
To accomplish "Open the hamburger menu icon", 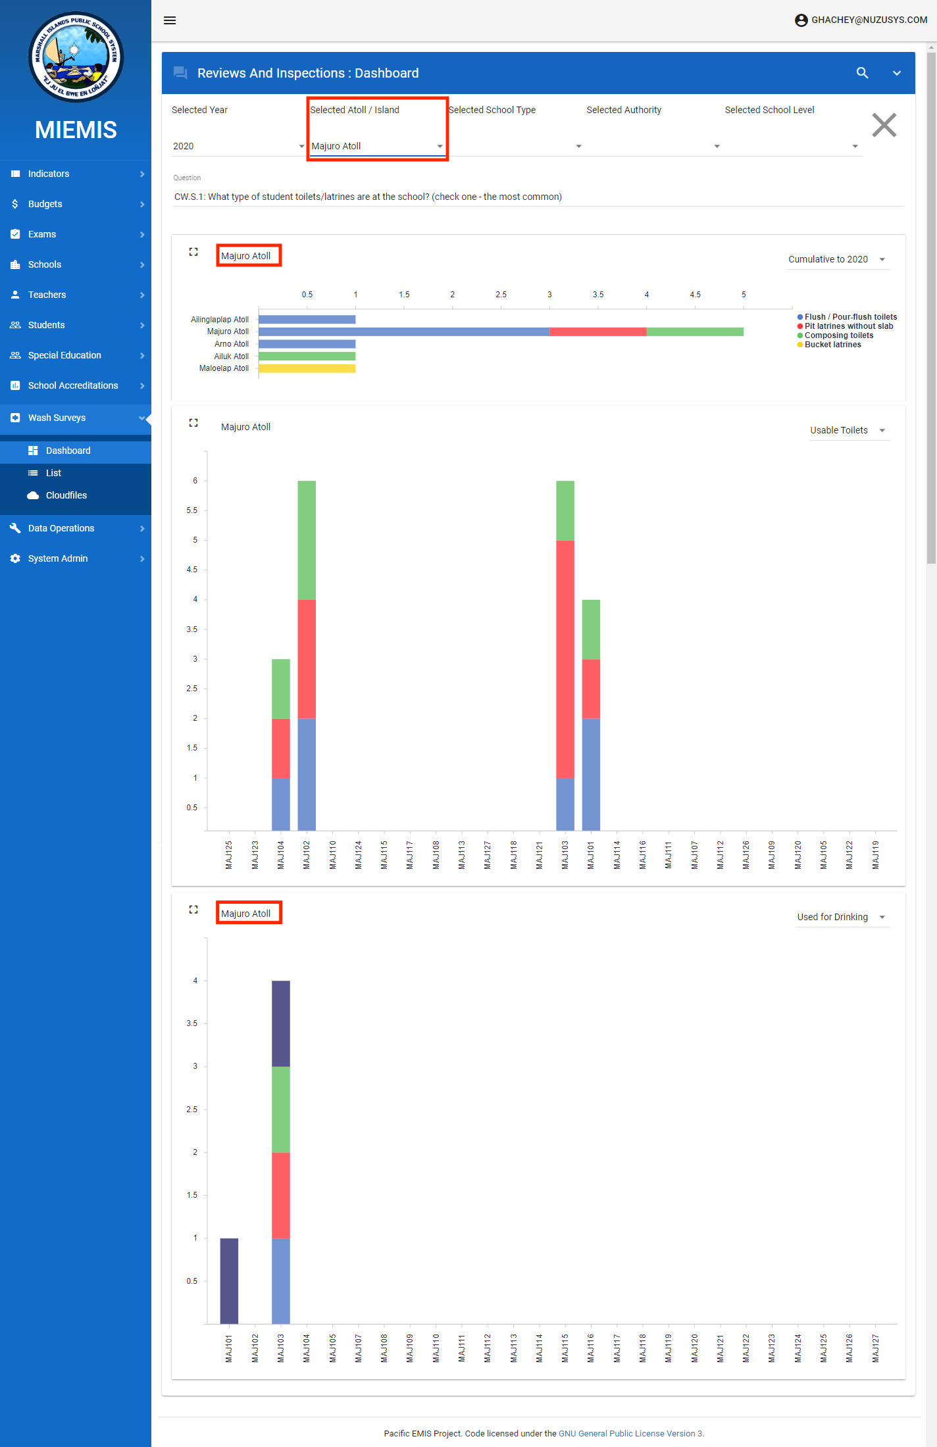I will tap(170, 20).
